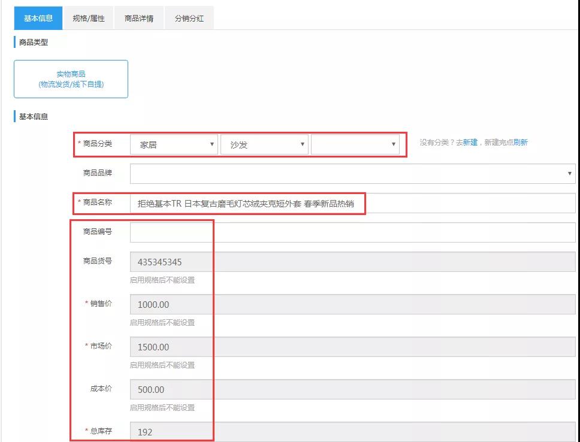
Task: Choose the 实物商品 product type button
Action: 71,79
